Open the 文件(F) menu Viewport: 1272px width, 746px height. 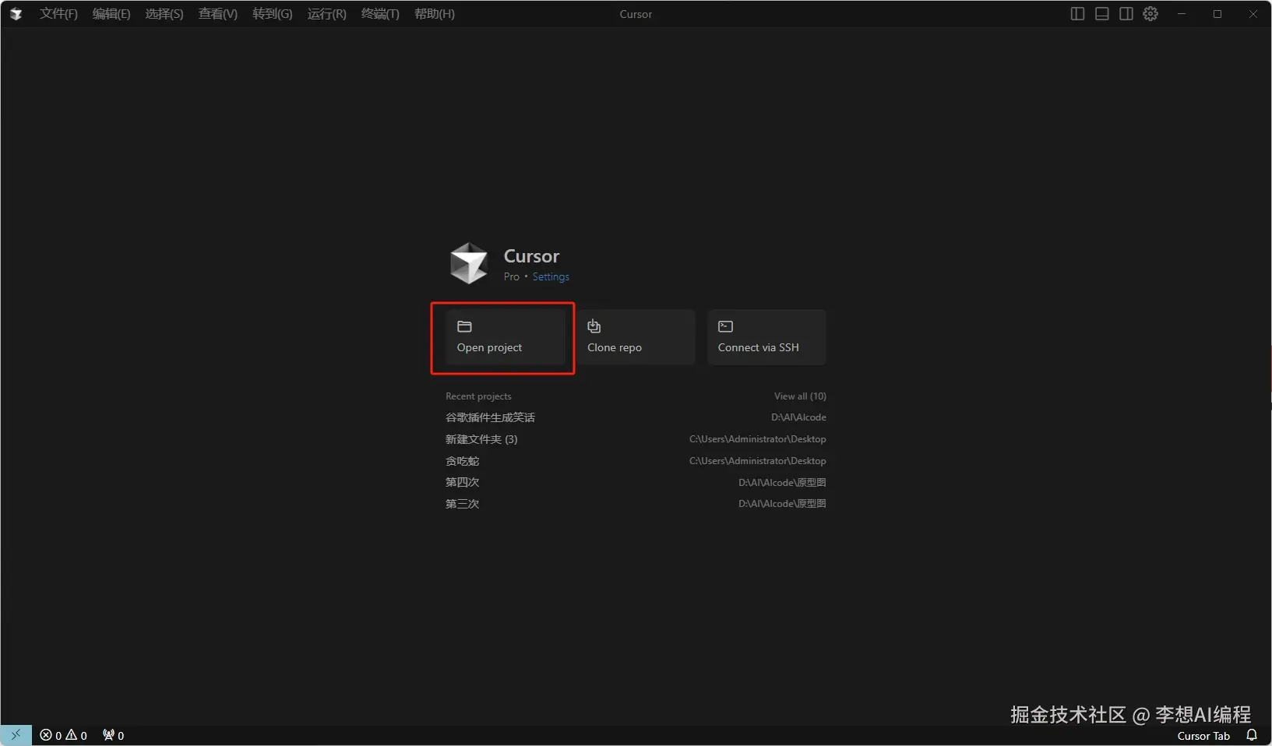tap(58, 14)
